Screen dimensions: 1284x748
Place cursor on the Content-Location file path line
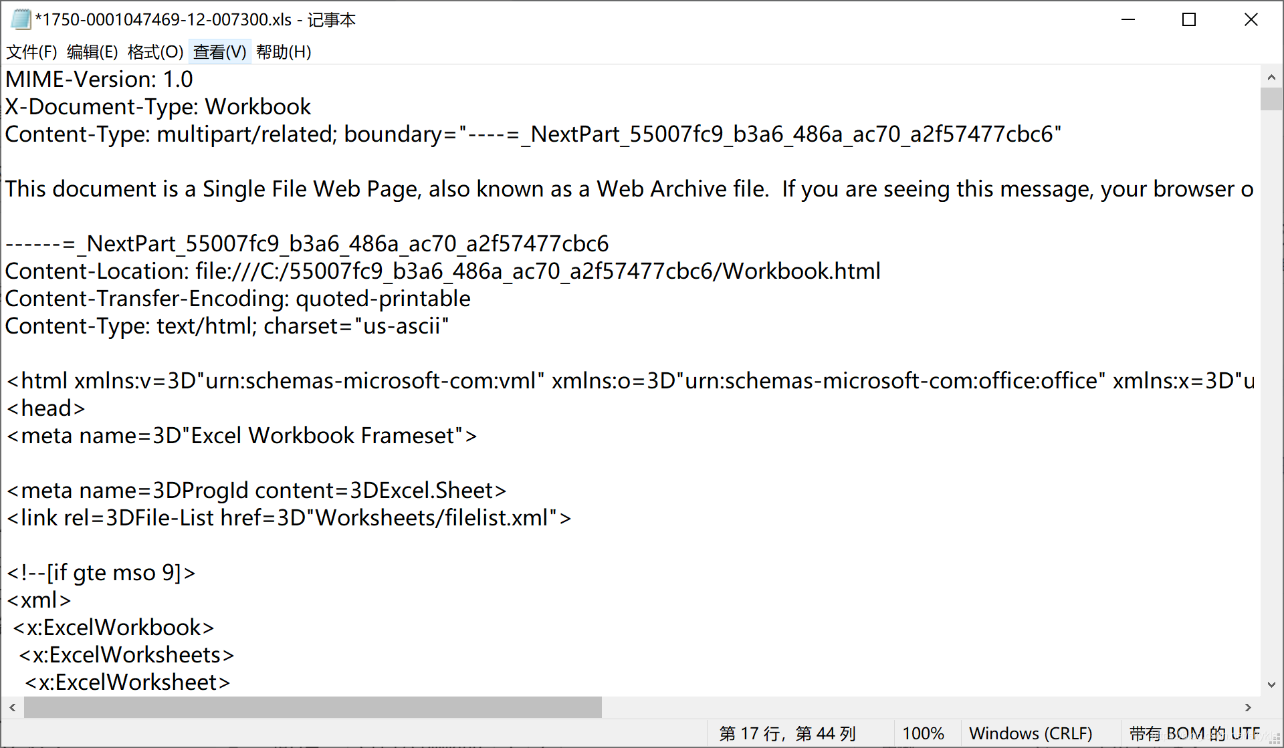(441, 271)
